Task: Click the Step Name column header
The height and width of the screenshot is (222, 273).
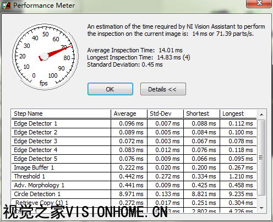Action: click(61, 113)
